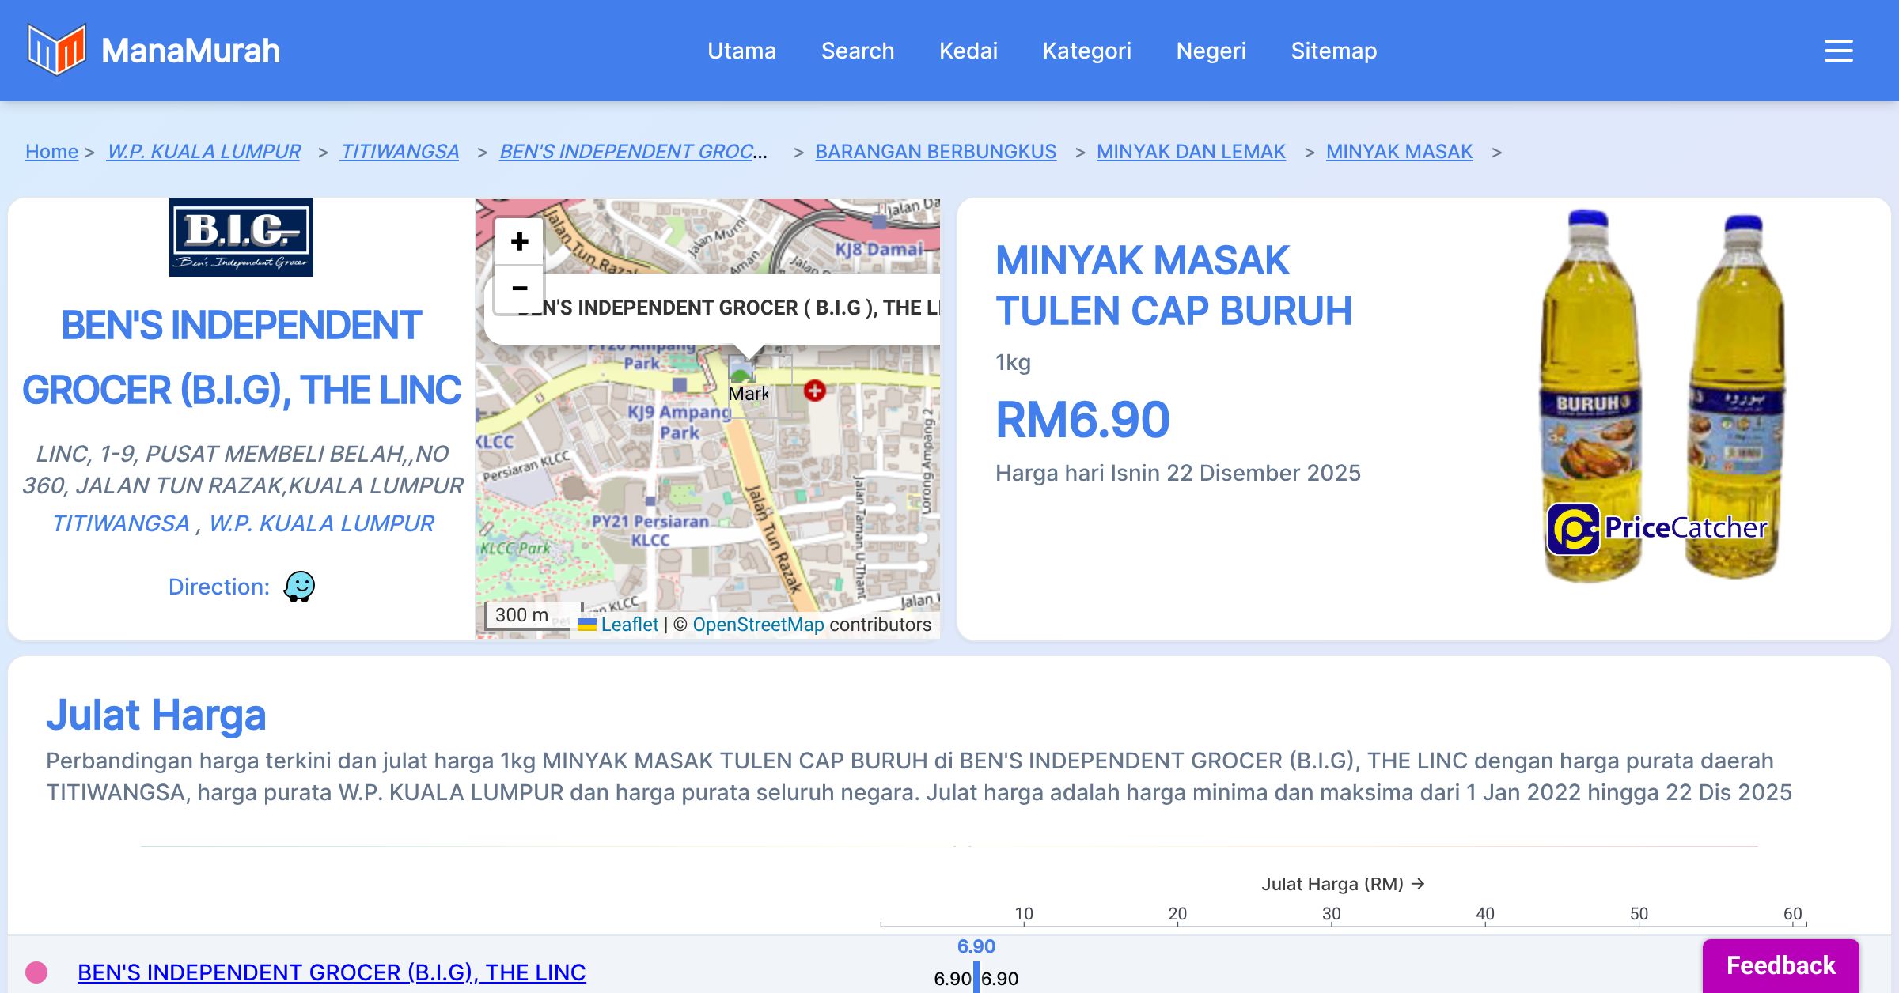The height and width of the screenshot is (993, 1899).
Task: Open Waze direction icon
Action: click(299, 587)
